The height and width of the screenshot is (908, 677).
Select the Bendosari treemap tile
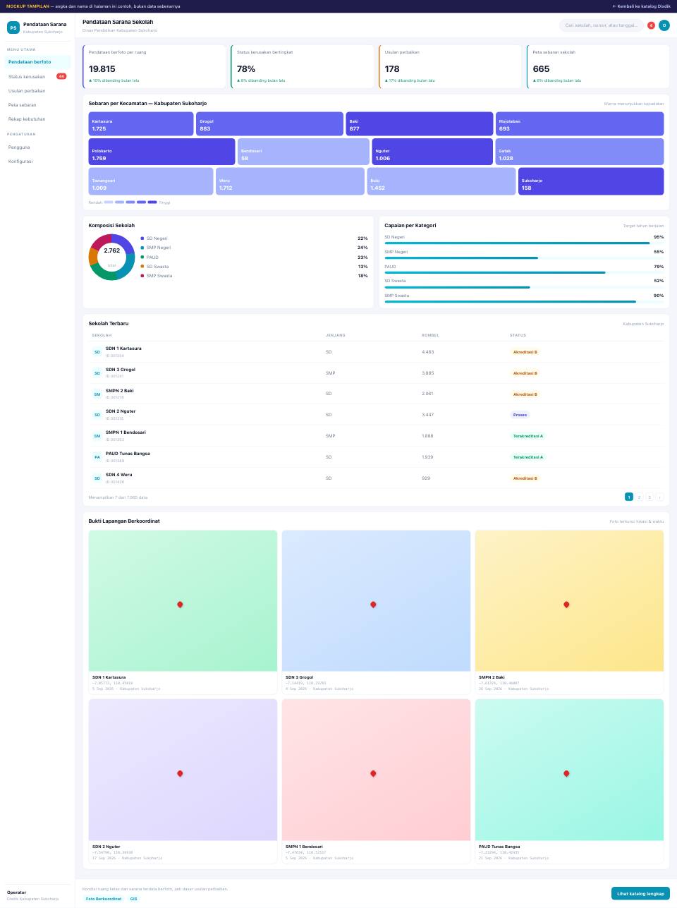tap(303, 152)
